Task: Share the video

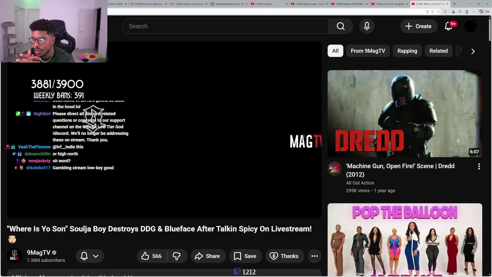Action: 207,256
